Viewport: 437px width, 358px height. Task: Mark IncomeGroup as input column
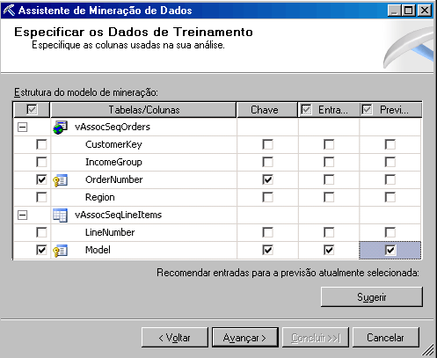click(329, 162)
